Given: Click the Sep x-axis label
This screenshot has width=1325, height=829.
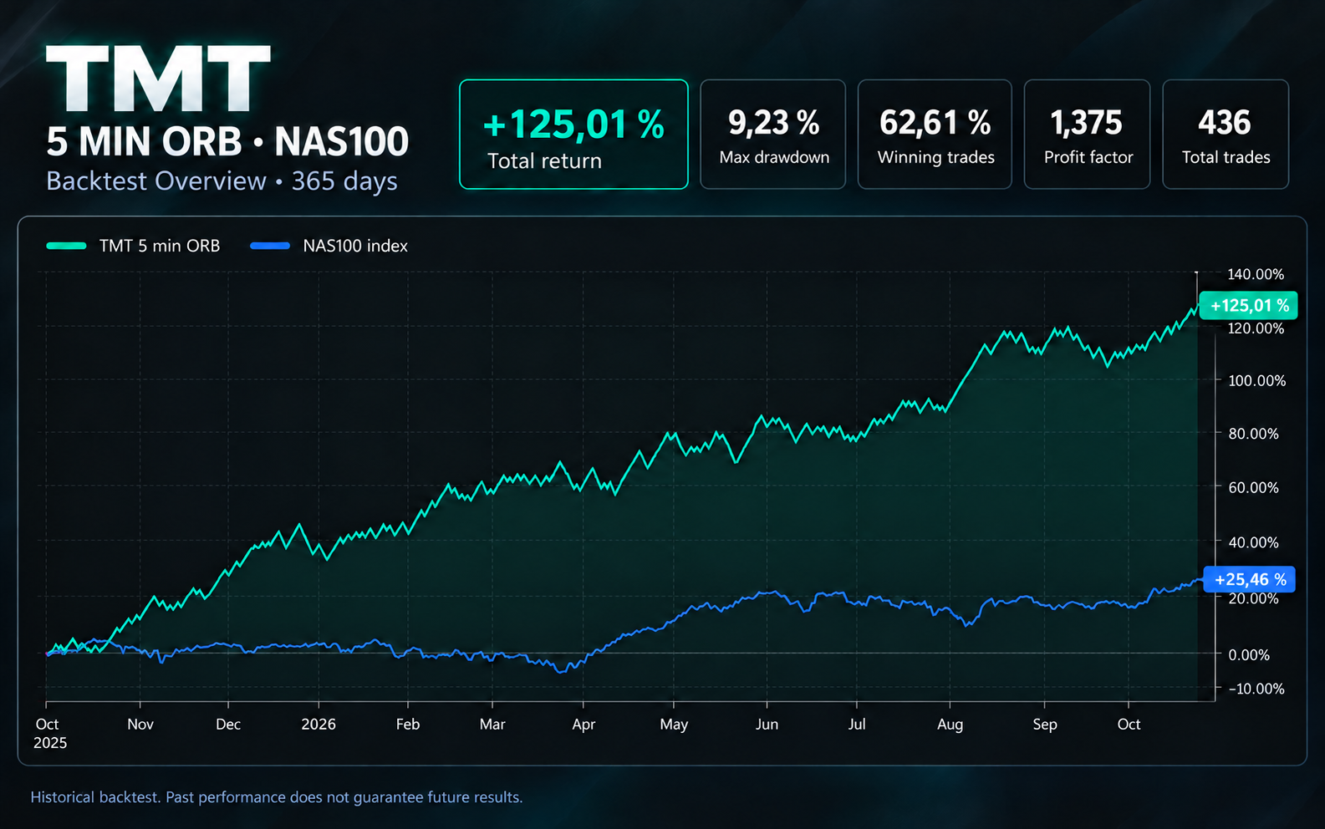Looking at the screenshot, I should pos(1045,725).
